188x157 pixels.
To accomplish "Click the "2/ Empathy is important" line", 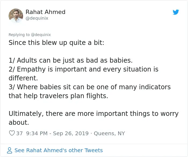I will coord(83,69).
